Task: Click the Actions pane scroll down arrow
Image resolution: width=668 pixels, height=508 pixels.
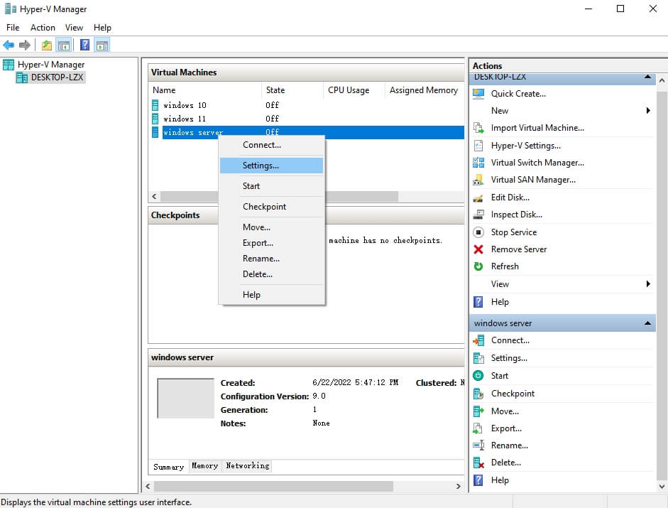Action: click(x=662, y=486)
